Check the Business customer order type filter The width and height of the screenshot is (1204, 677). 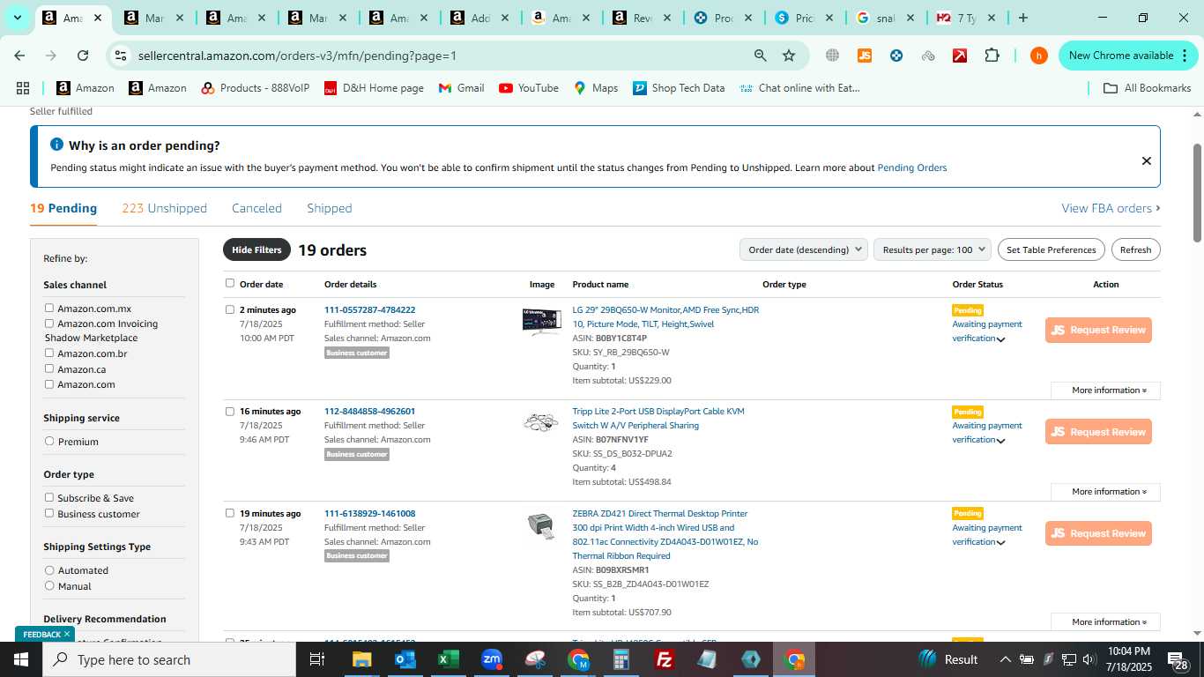(49, 513)
